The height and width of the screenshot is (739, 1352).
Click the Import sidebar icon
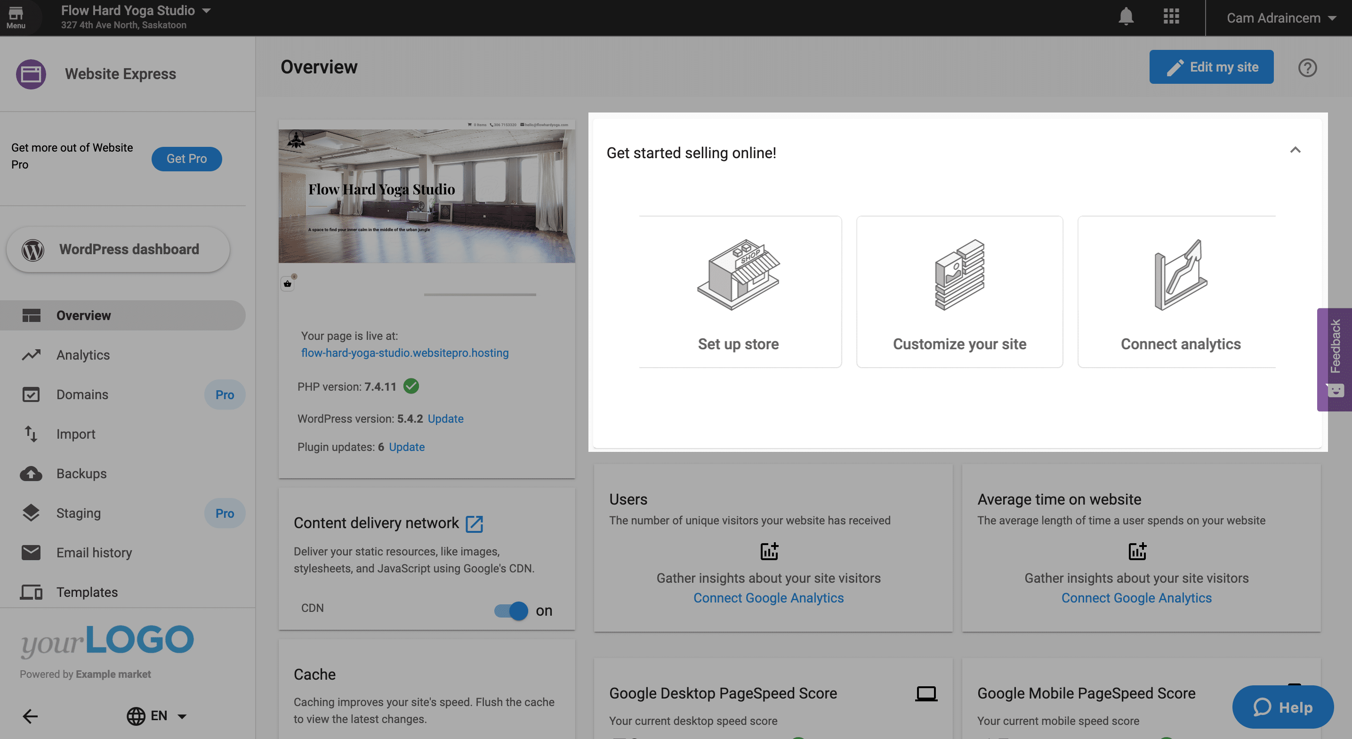[x=31, y=434]
